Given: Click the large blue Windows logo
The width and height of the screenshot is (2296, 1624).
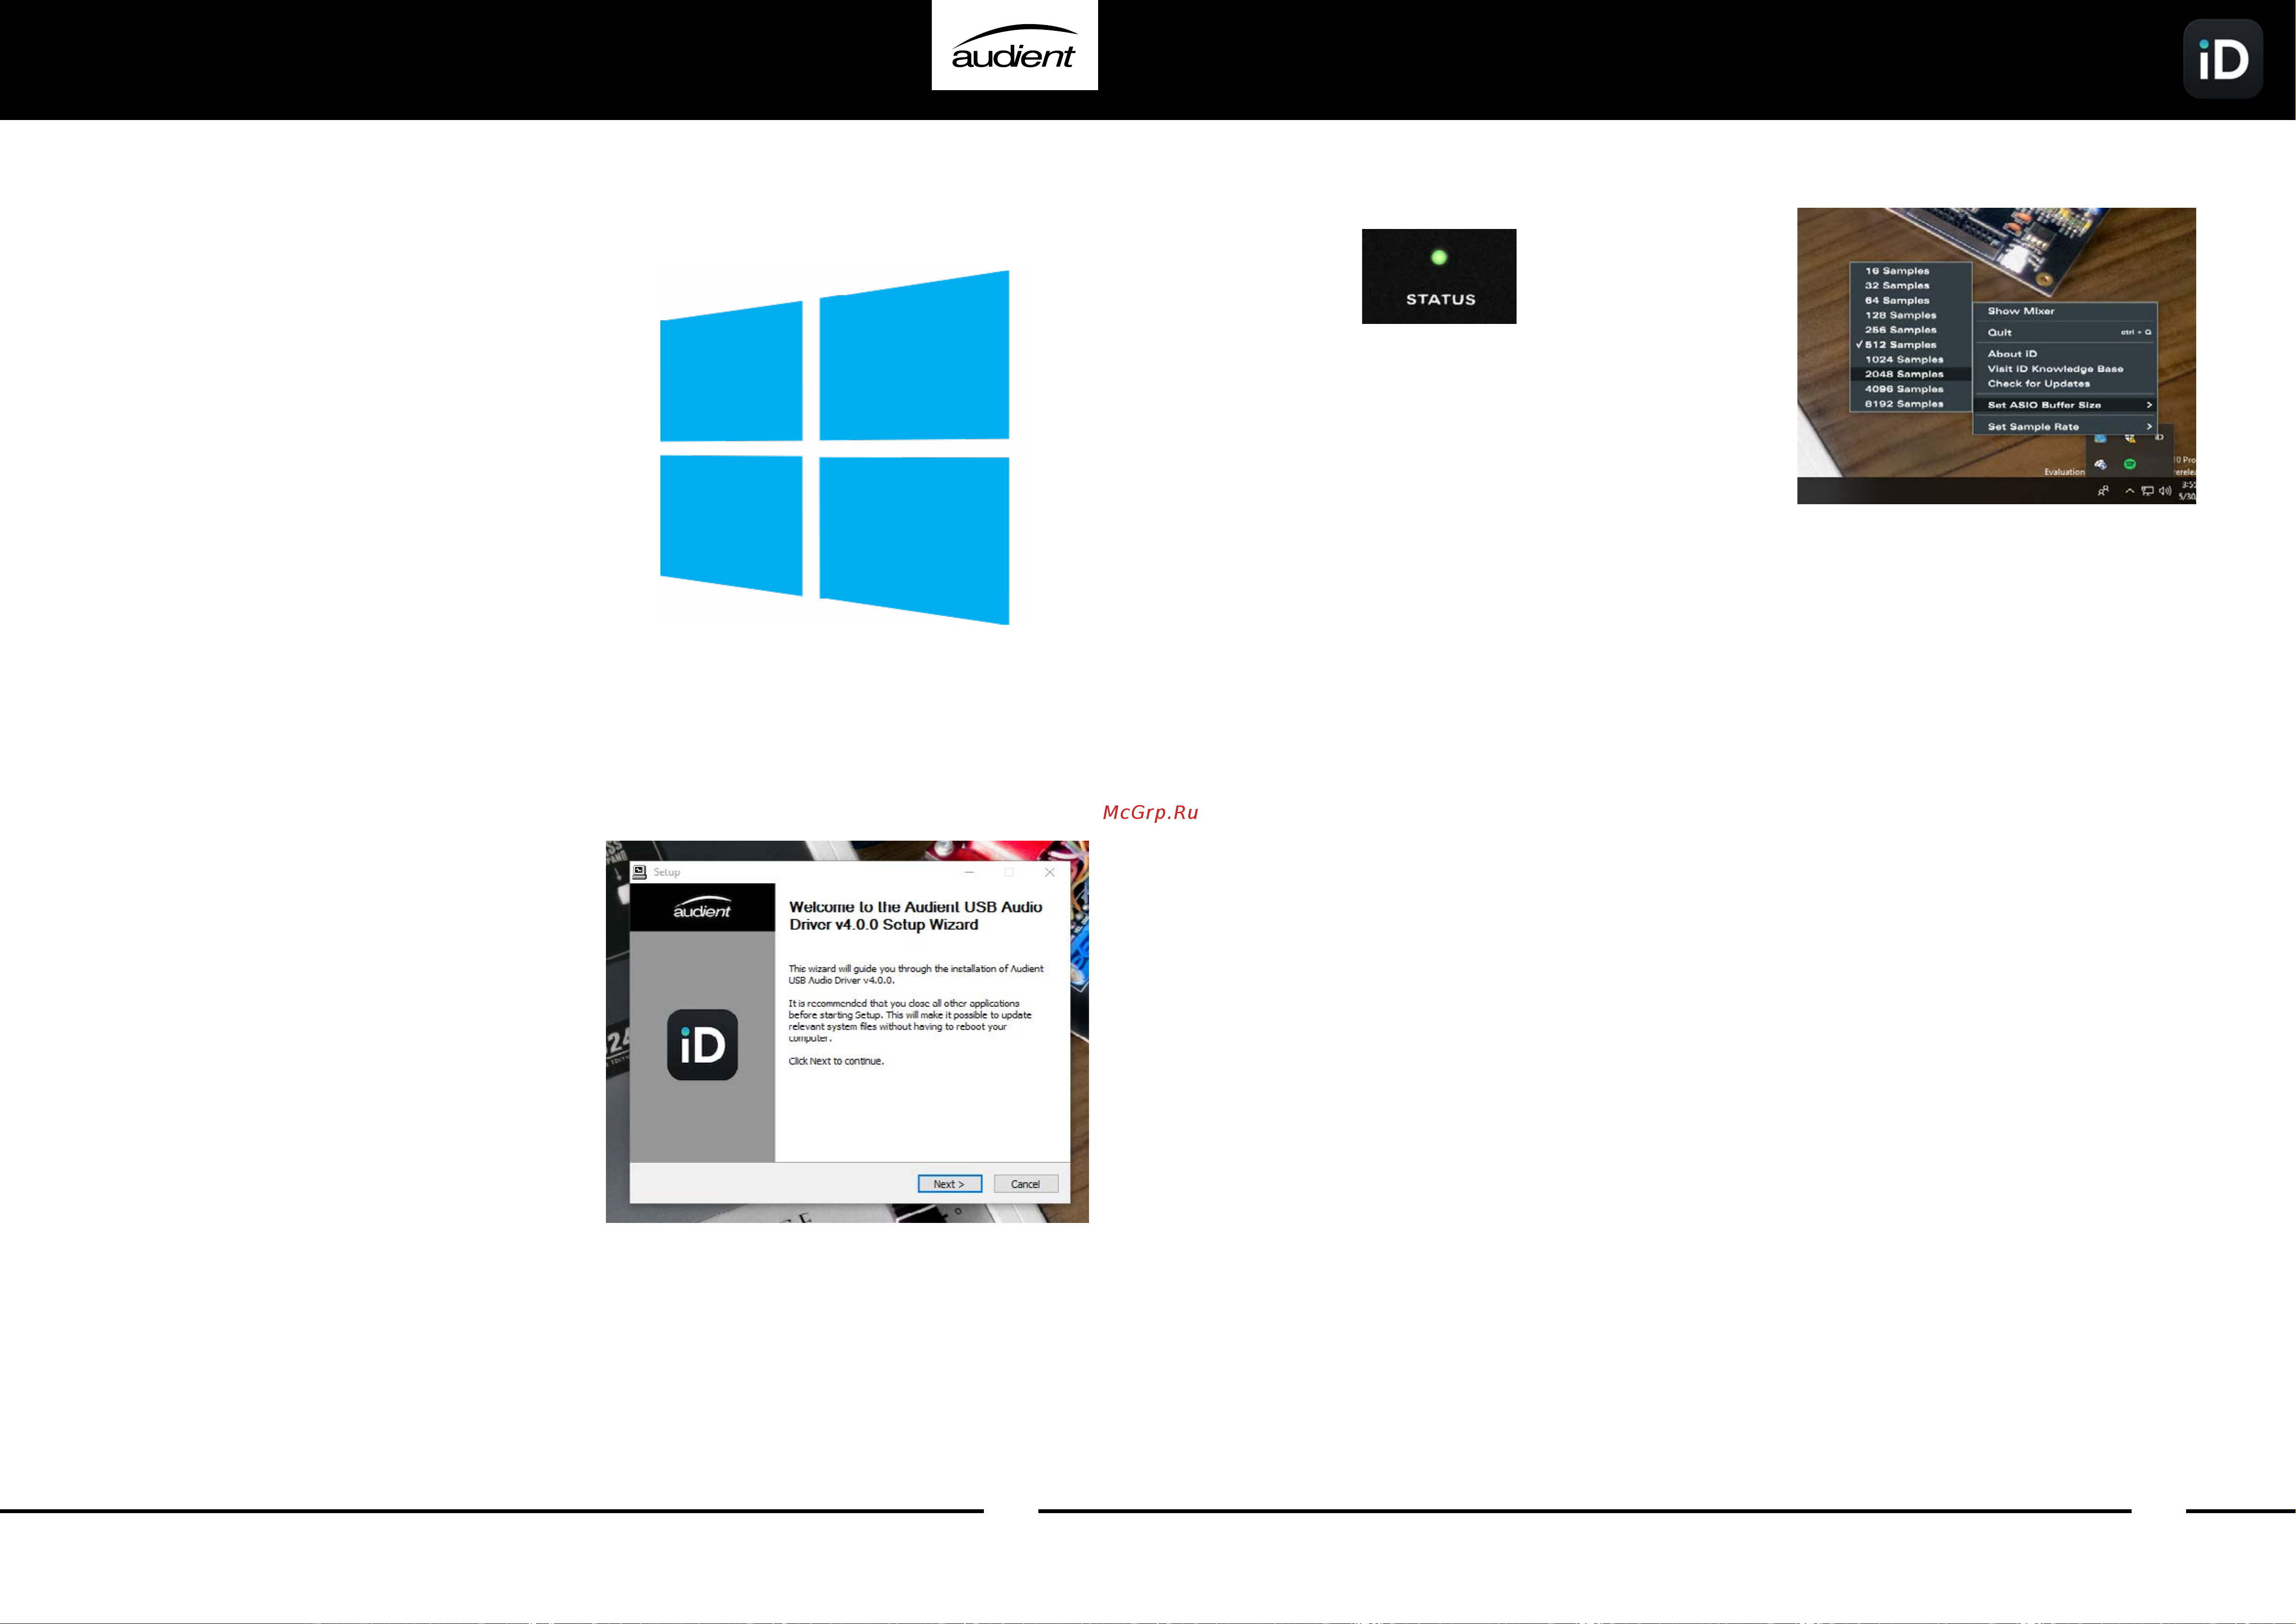Looking at the screenshot, I should [x=834, y=447].
